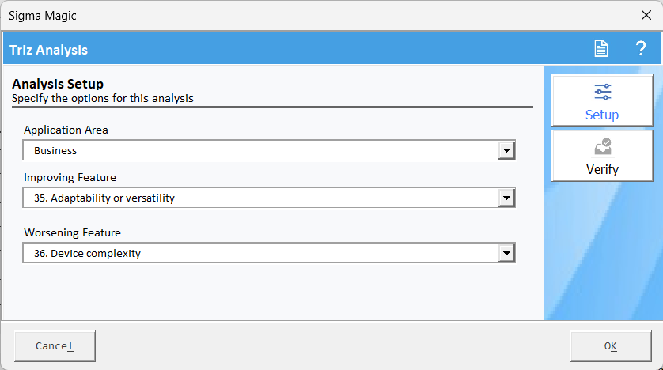Switch to the Verify tab label
663x370 pixels.
(x=602, y=169)
